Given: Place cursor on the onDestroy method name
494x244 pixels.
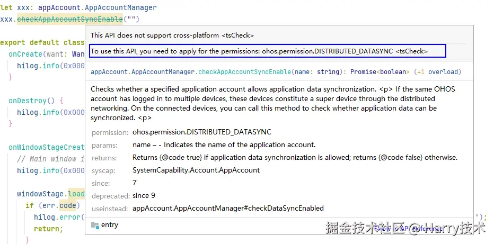Looking at the screenshot, I should click(x=27, y=100).
